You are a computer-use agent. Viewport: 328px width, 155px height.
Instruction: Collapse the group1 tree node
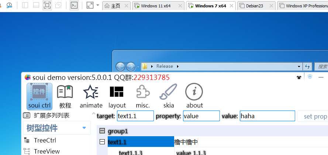pos(102,131)
